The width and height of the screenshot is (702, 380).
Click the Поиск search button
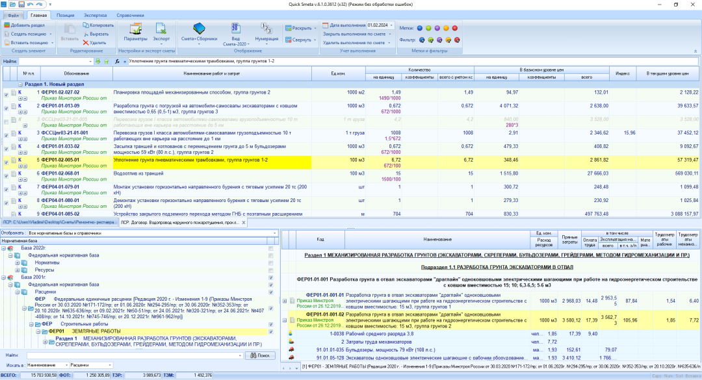tap(260, 355)
